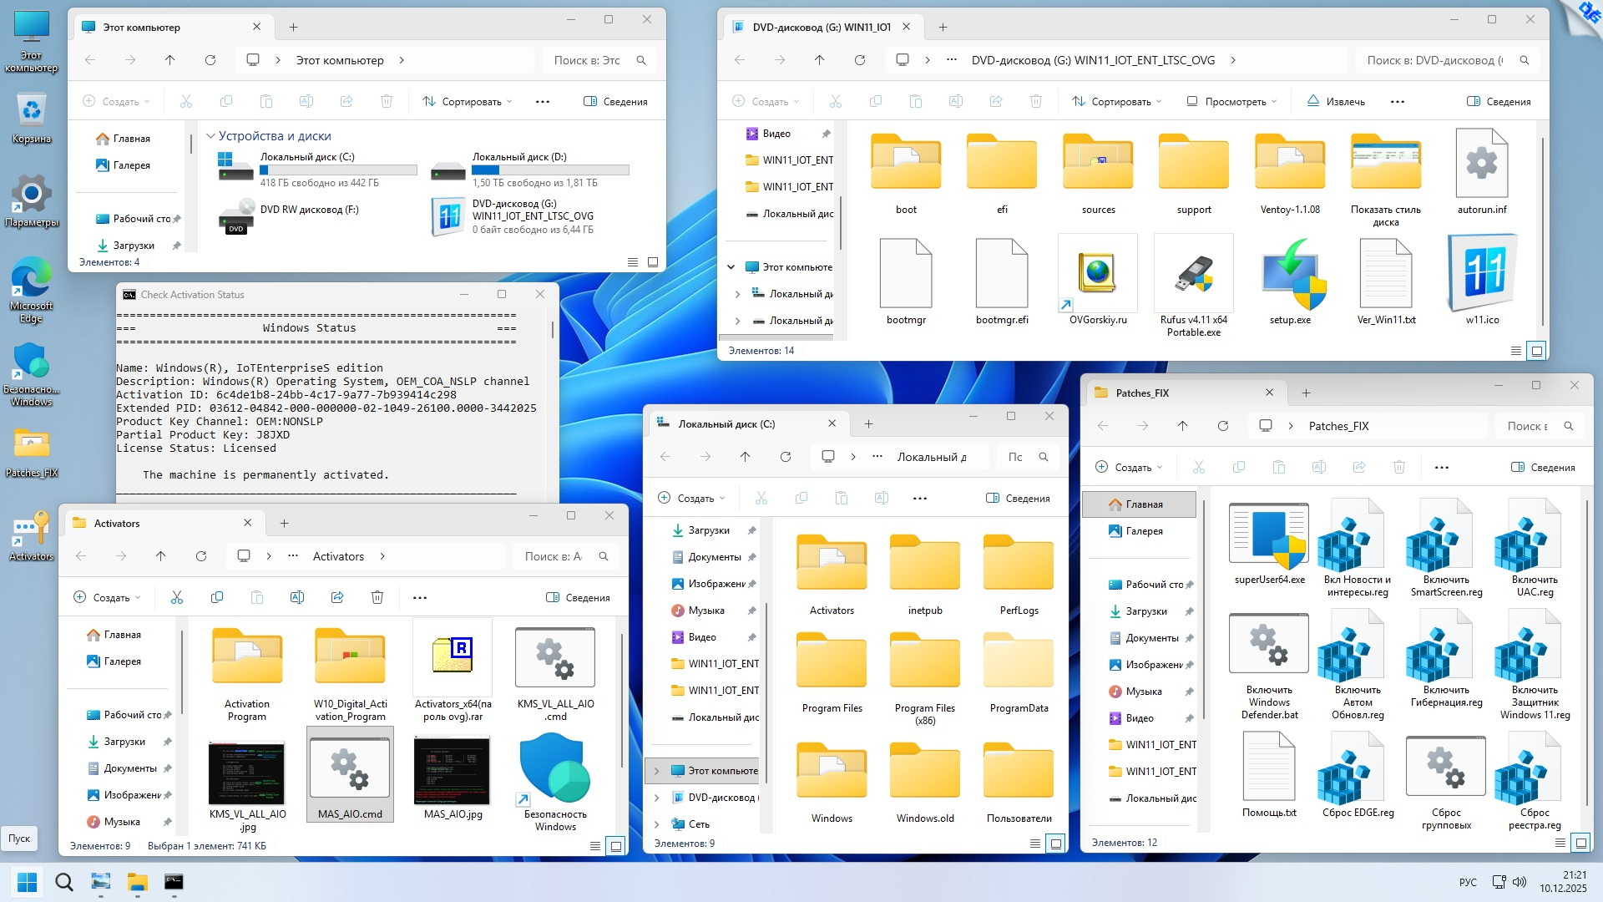The width and height of the screenshot is (1603, 902).
Task: Click the Cut icon in the Activators toolbar
Action: point(177,597)
